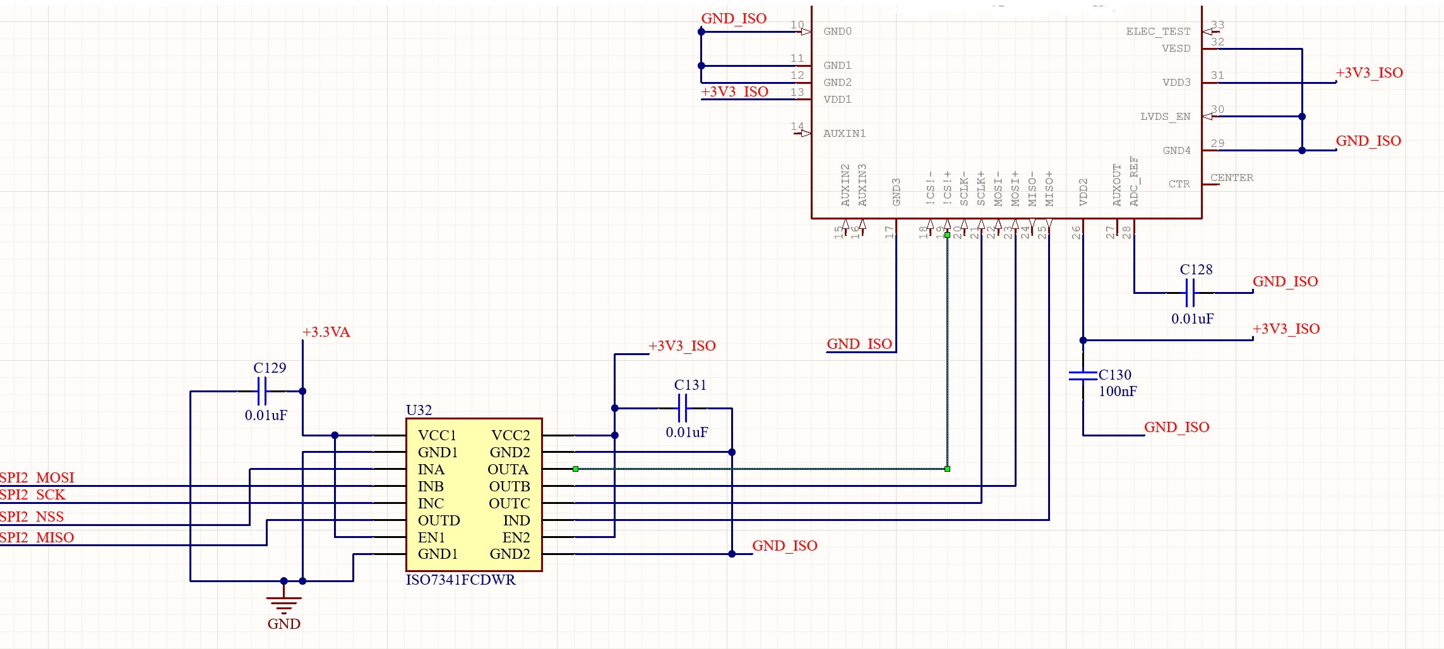Select the GND_ISO label beside C128
The width and height of the screenshot is (1444, 649).
[x=1285, y=281]
